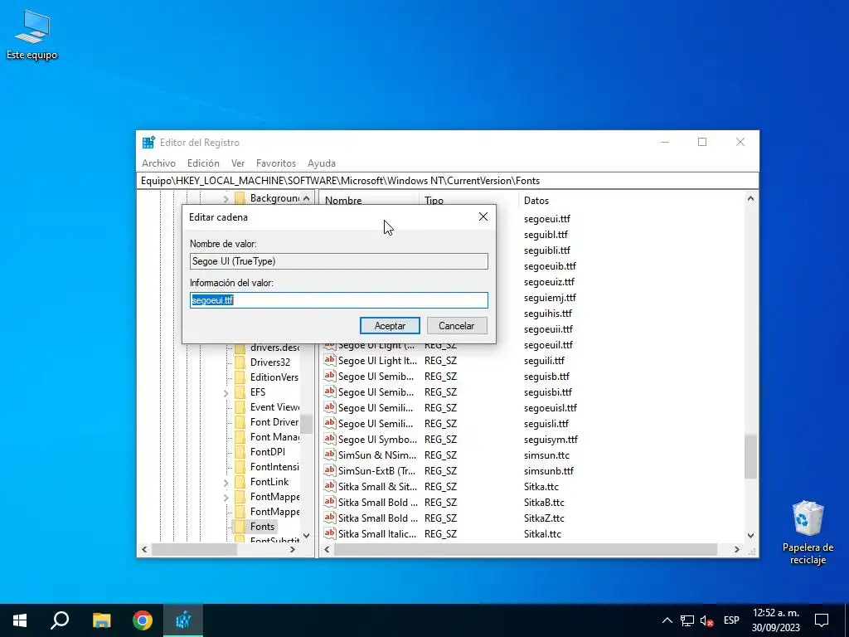Click the SitkaB.ttc data cell
This screenshot has width=849, height=637.
(544, 502)
